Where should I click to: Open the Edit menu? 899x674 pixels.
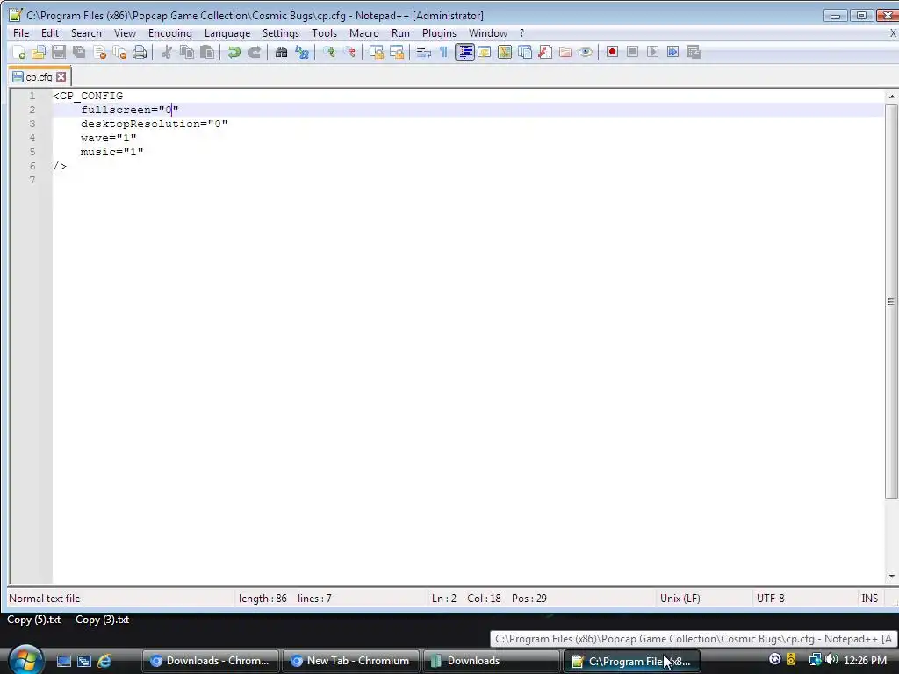tap(50, 33)
